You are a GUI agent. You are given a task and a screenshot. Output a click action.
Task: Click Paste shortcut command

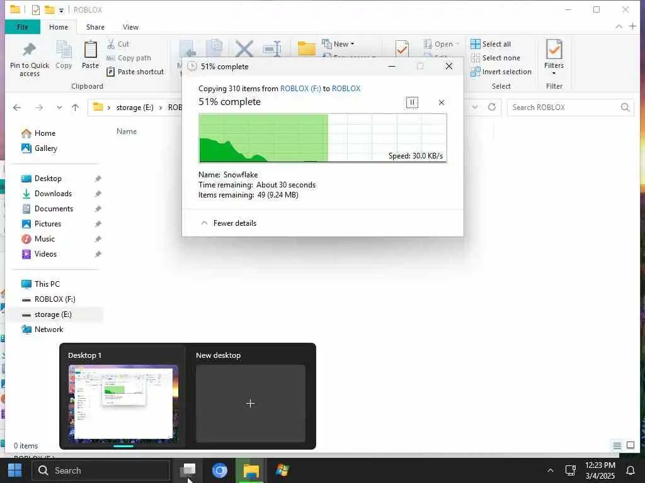(135, 72)
